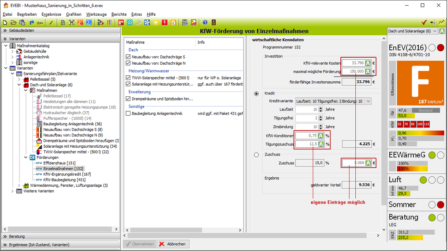This screenshot has height=251, width=447.
Task: Click the blue ventilation fan toolbar icon
Action: (x=147, y=22)
